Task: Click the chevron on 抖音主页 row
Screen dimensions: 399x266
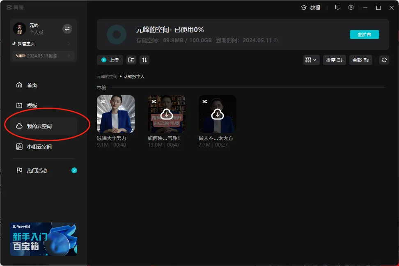Action: (69, 44)
